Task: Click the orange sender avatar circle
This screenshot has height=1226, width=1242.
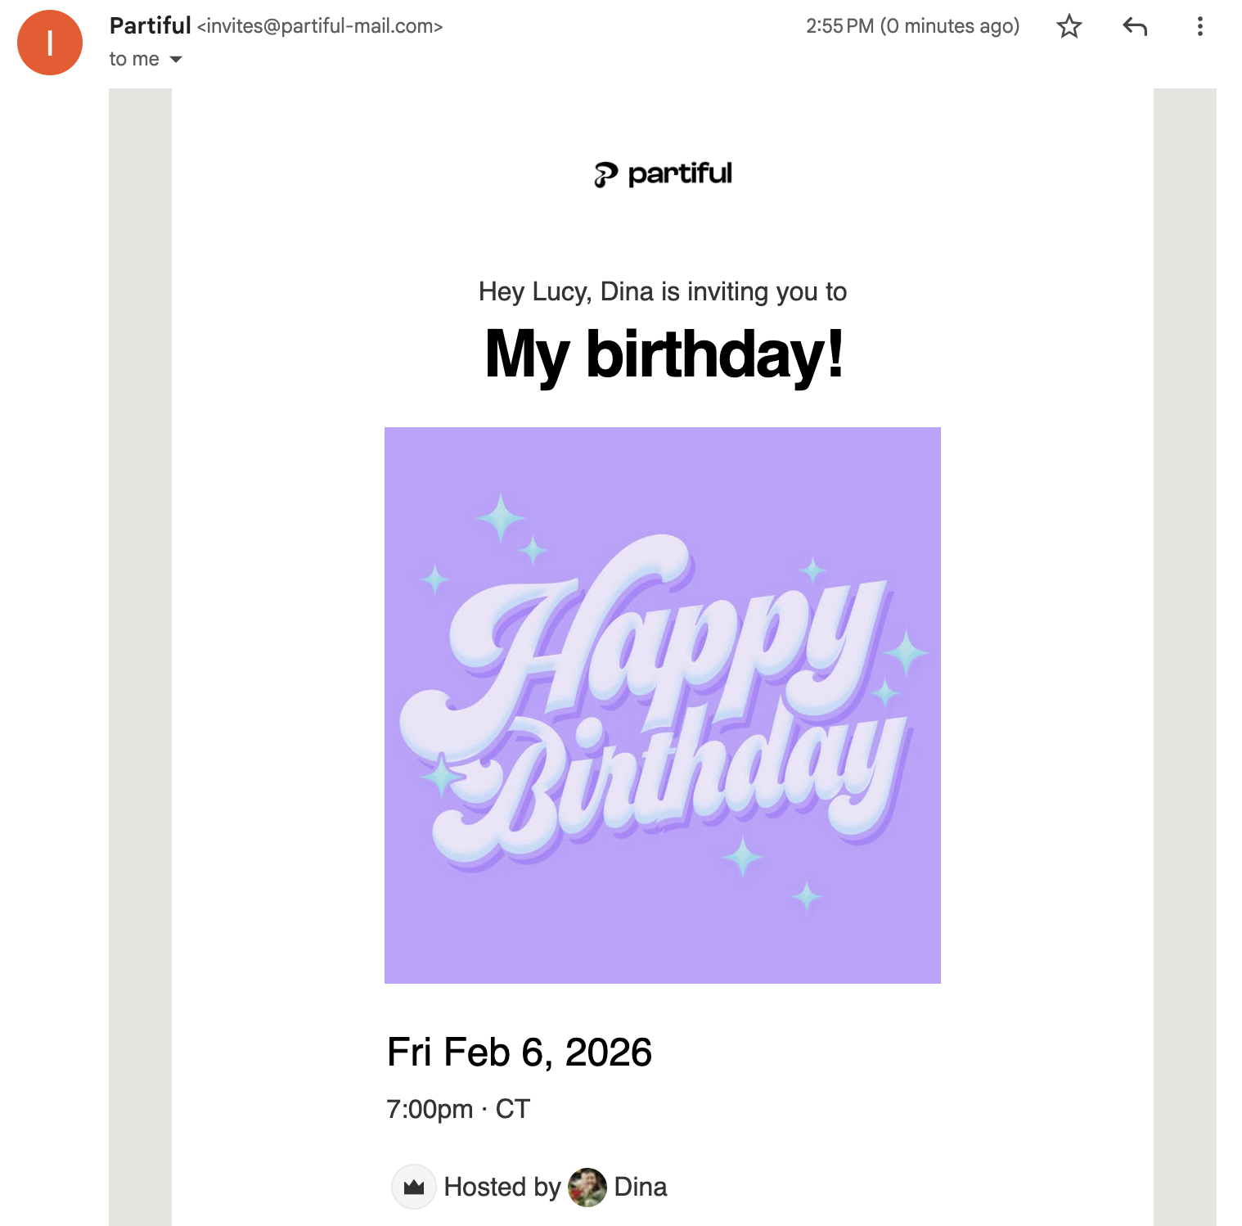Action: coord(50,43)
